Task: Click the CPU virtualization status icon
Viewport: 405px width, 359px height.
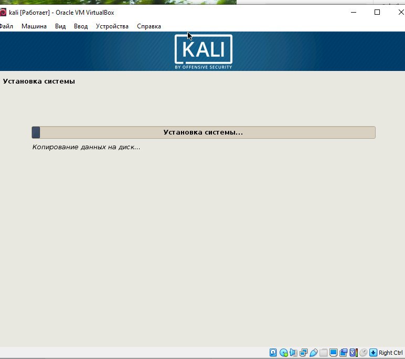Action: (x=354, y=352)
